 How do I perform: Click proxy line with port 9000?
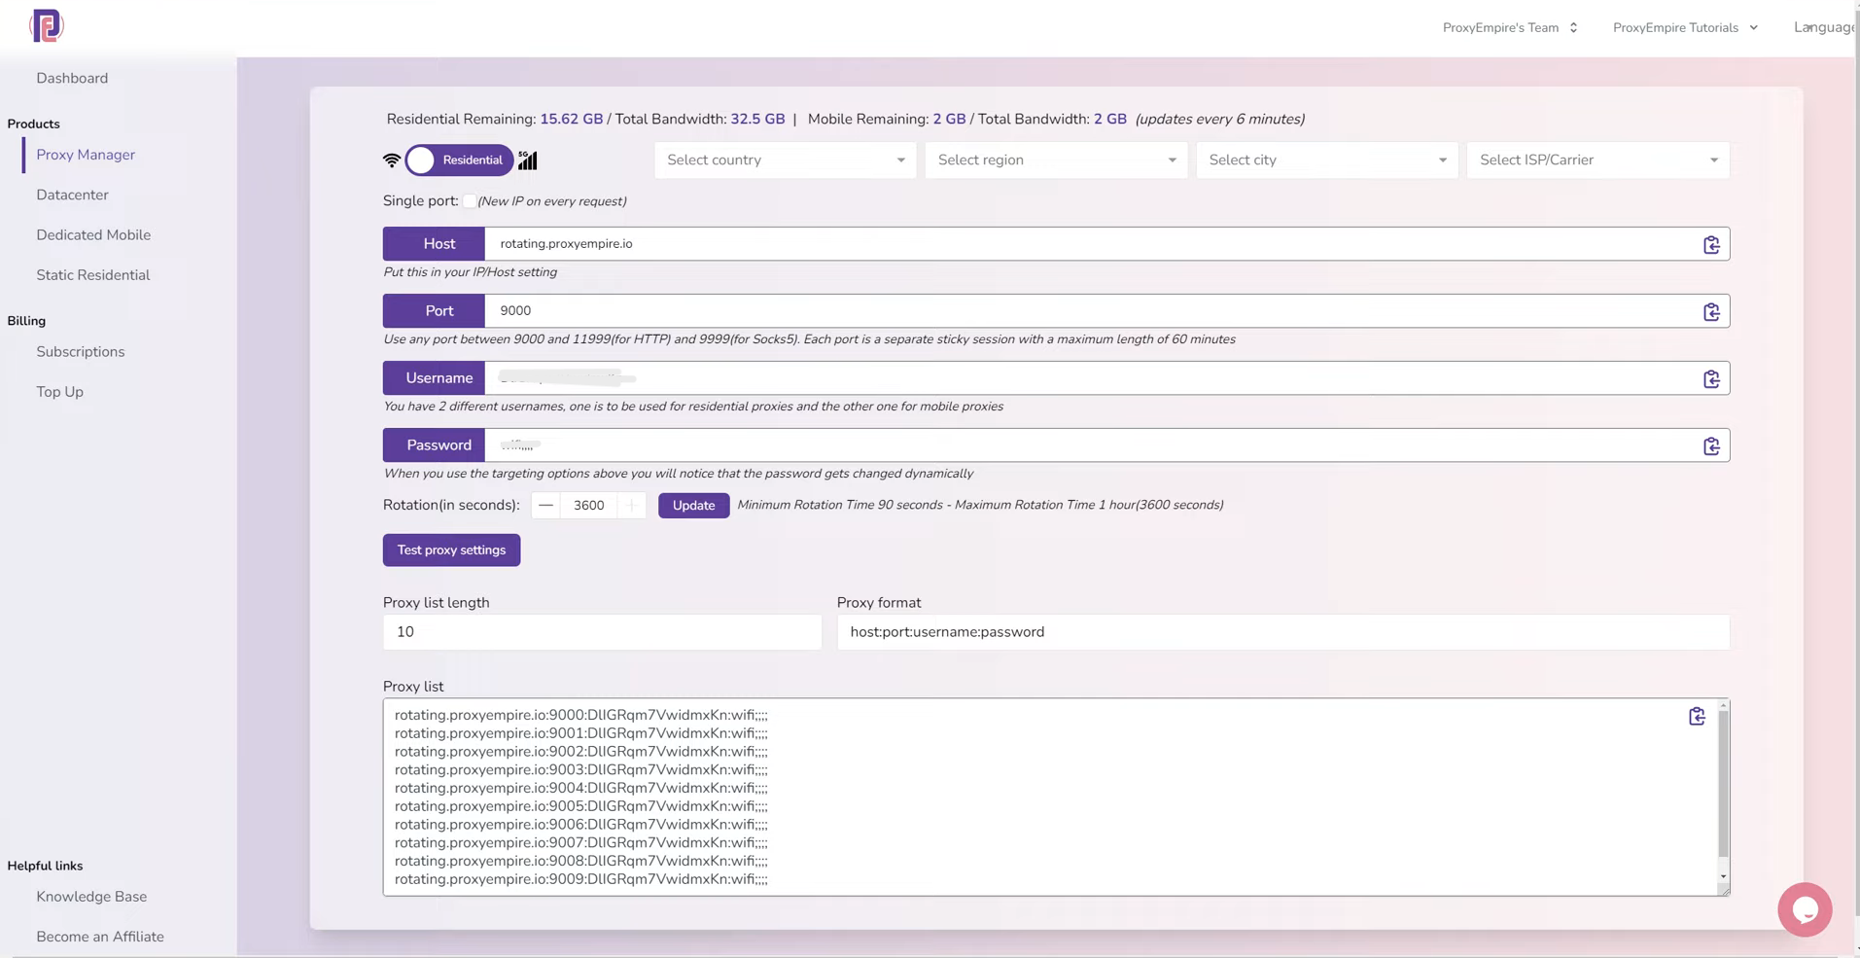point(581,715)
